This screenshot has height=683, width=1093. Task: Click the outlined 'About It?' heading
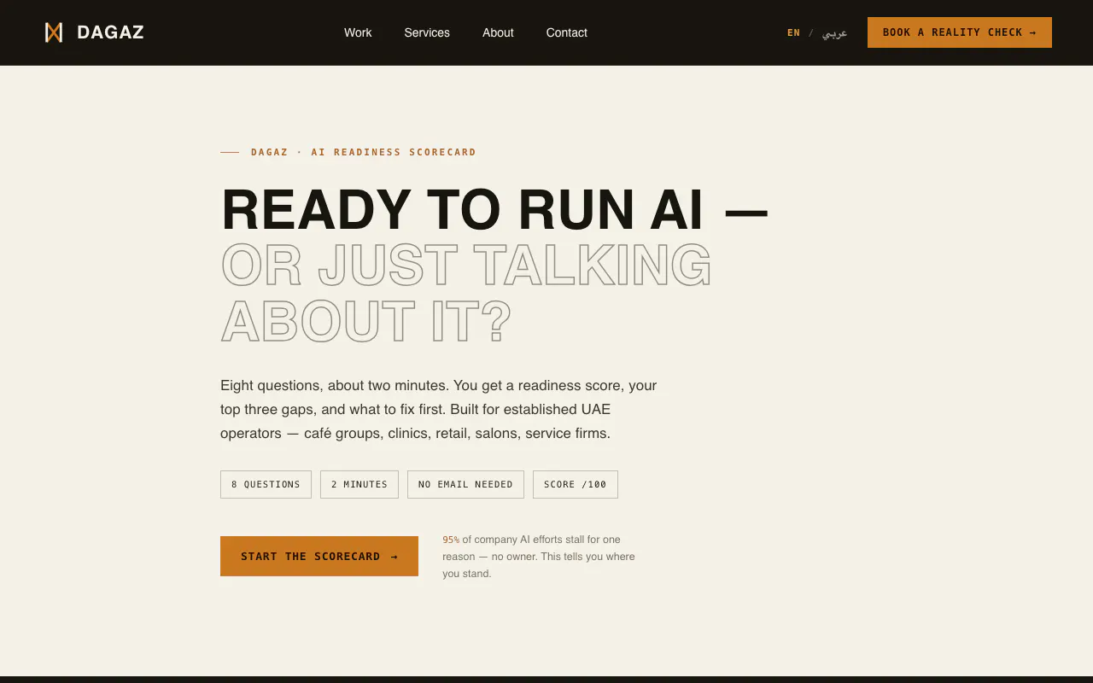(366, 322)
